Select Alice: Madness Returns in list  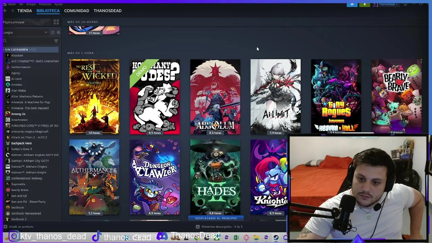click(x=27, y=97)
